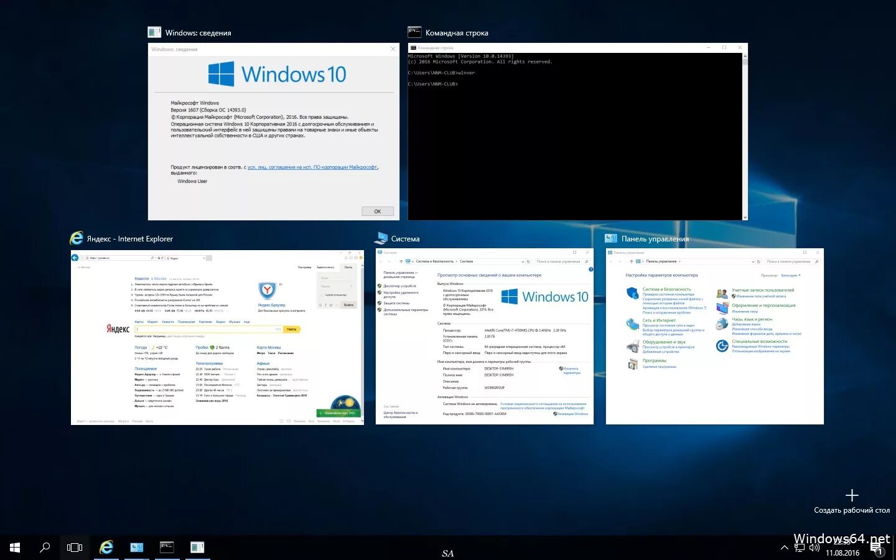Click Активация Windows link in Система window
Viewport: 896px width, 560px height.
click(572, 414)
